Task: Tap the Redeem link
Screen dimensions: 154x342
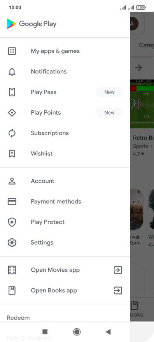Action: [x=18, y=318]
